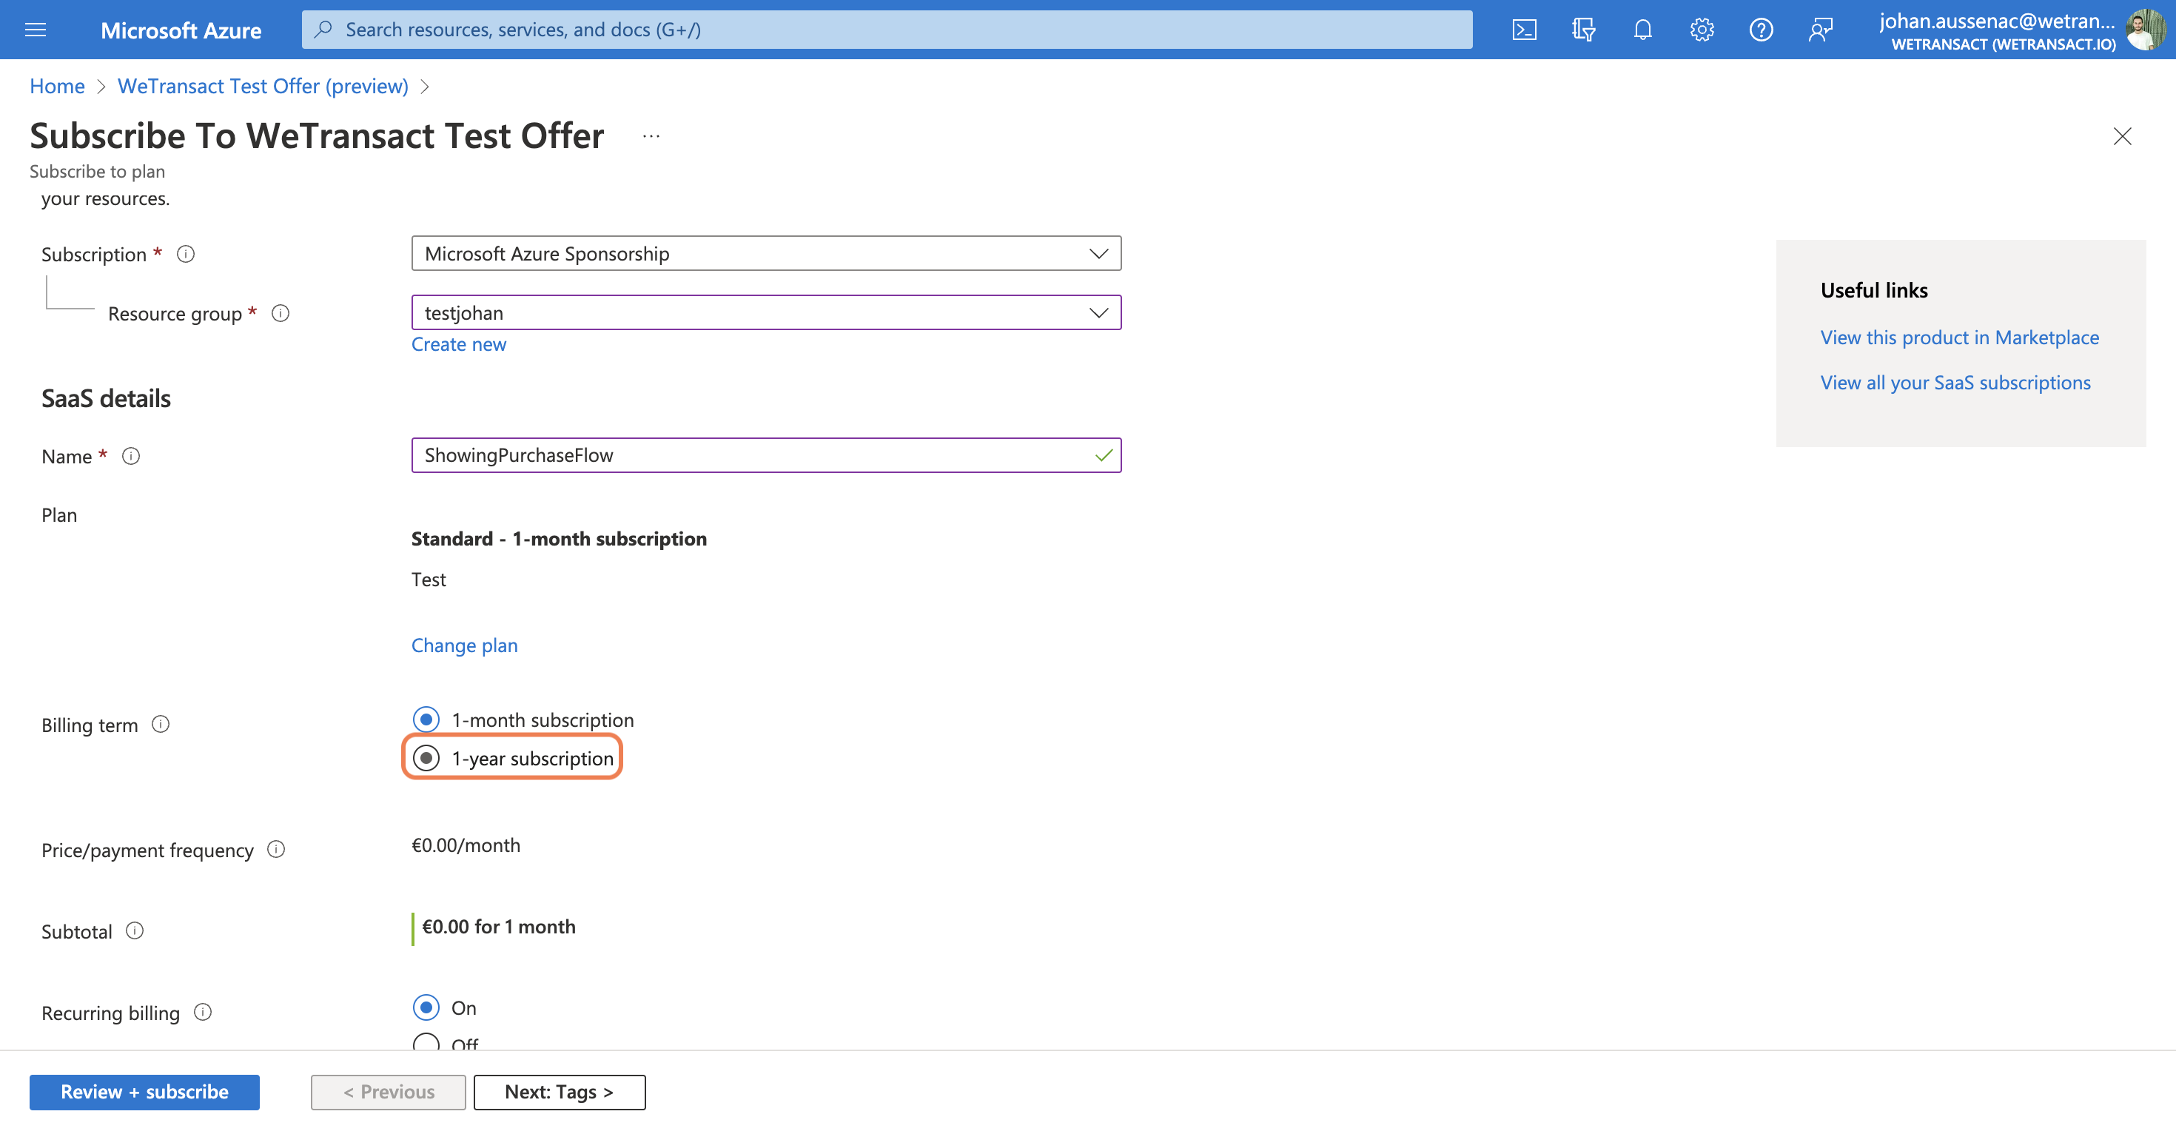
Task: Open View all your SaaS subscriptions
Action: click(1955, 382)
